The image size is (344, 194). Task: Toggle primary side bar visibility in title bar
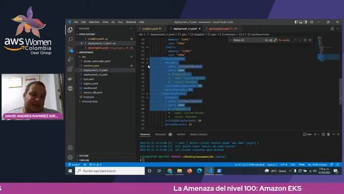click(296, 22)
